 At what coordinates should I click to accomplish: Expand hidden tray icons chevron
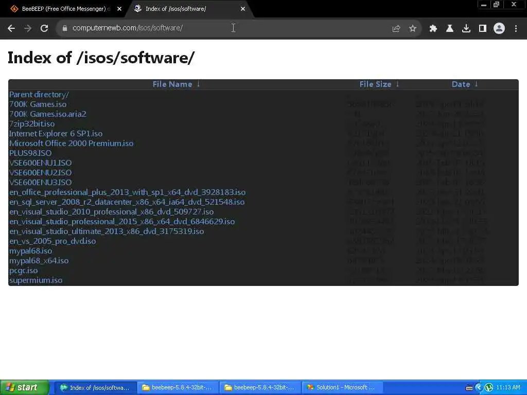pos(479,388)
